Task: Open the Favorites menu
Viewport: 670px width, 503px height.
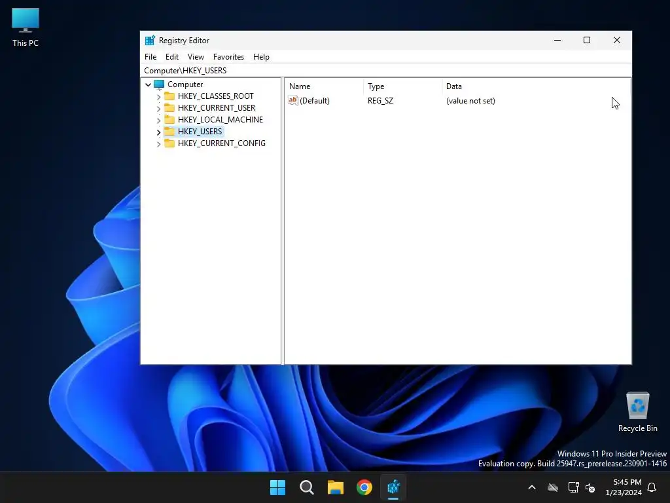Action: [x=228, y=57]
